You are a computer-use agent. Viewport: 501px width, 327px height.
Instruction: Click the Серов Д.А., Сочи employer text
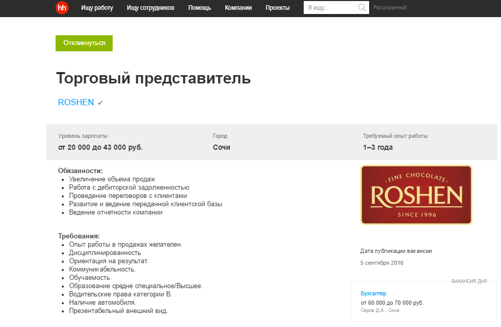click(x=380, y=310)
